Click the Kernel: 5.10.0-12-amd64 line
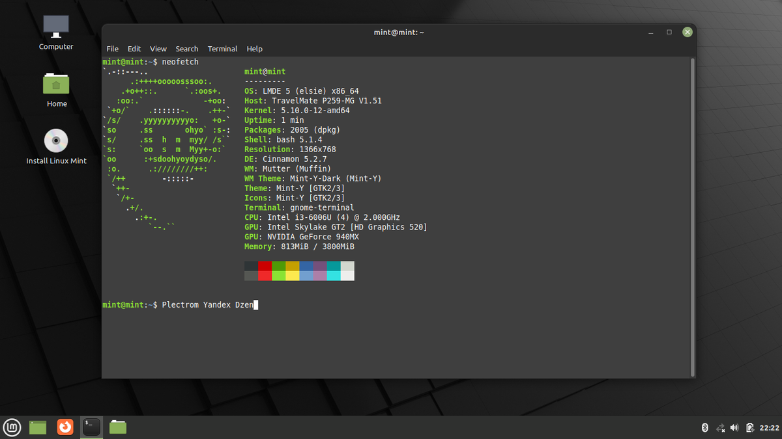This screenshot has height=439, width=782. coord(297,111)
